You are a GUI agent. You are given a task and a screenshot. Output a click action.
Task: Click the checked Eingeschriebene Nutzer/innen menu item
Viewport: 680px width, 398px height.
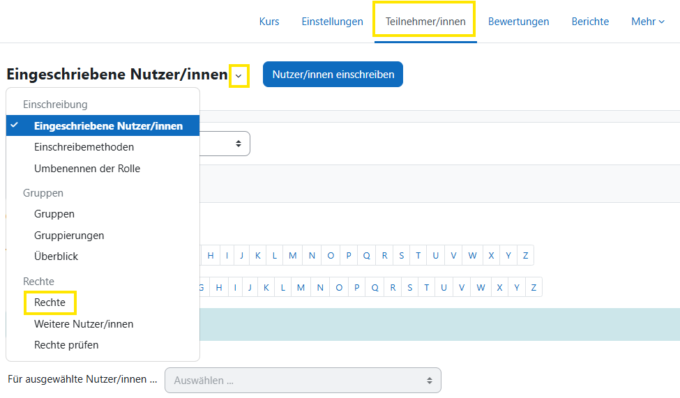coord(108,126)
